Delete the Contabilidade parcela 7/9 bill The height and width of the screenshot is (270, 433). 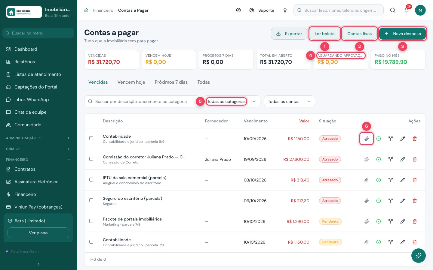[415, 242]
